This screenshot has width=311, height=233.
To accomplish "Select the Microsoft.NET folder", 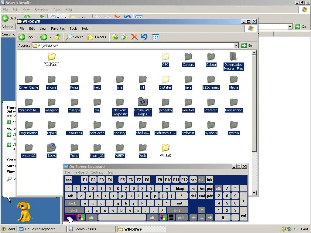I will point(29,105).
